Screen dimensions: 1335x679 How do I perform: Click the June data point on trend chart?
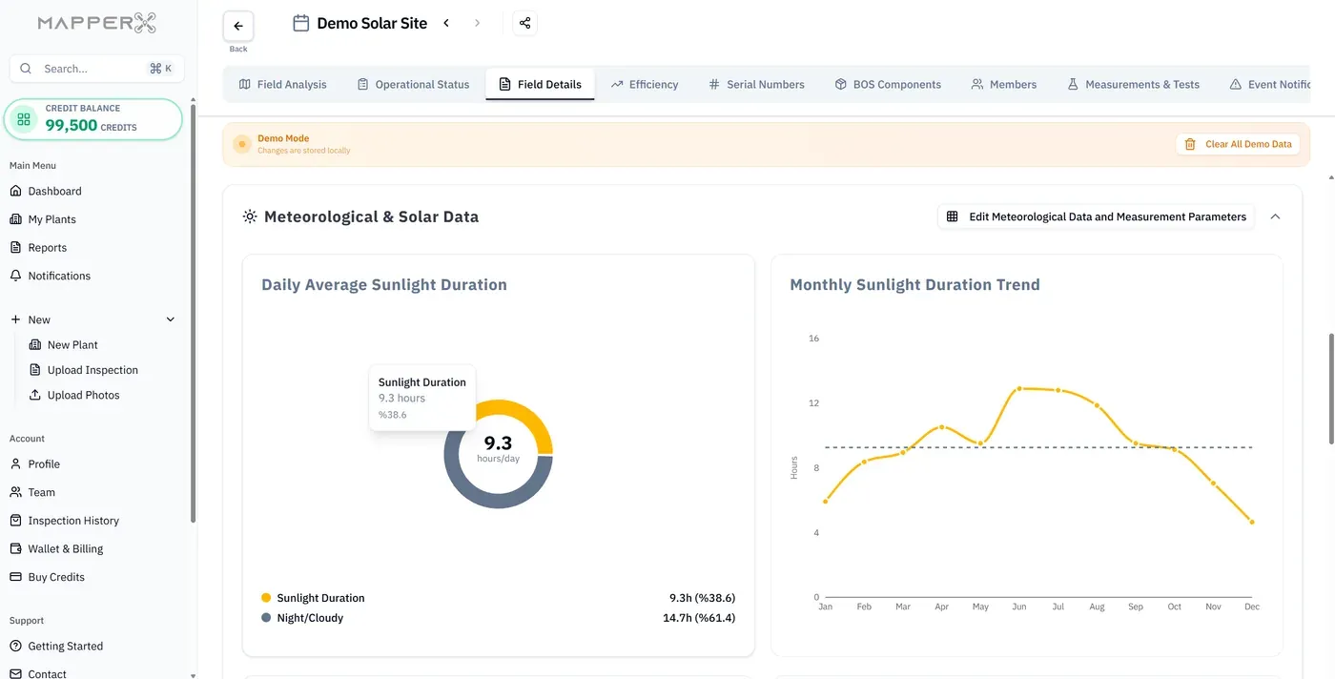[1019, 388]
